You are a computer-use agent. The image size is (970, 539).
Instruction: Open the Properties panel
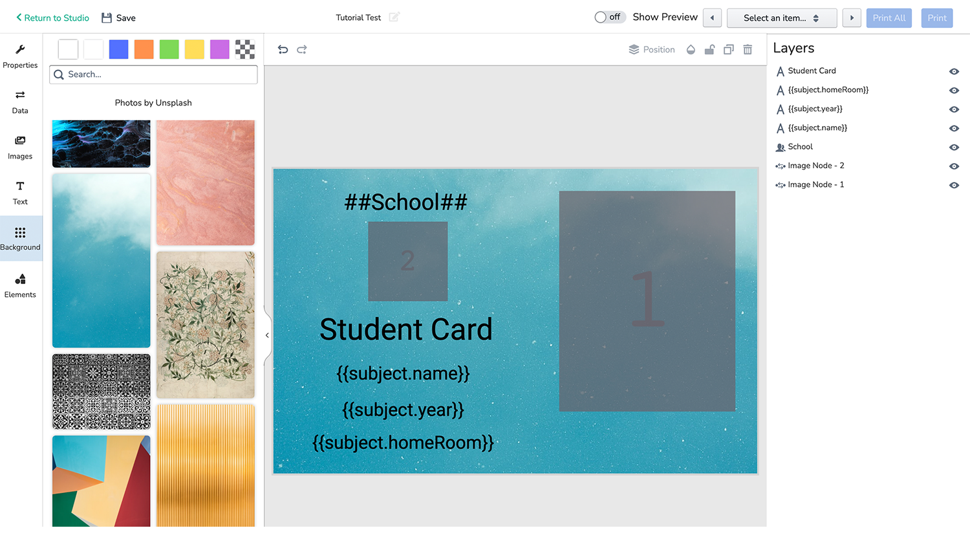pos(20,56)
